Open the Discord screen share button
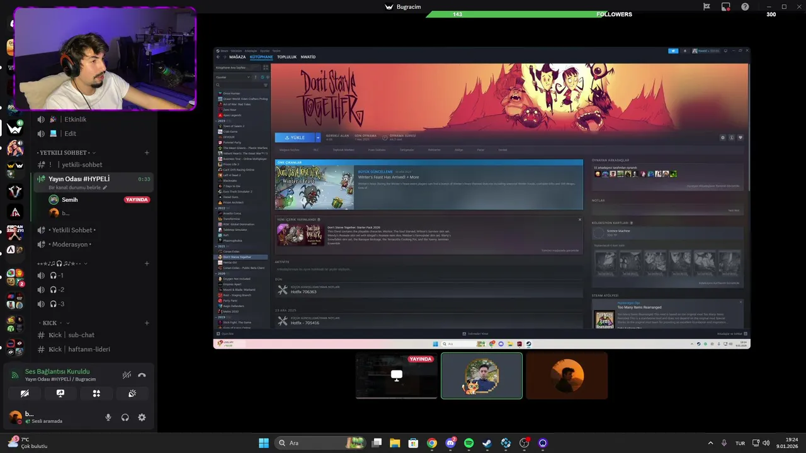 pyautogui.click(x=60, y=393)
